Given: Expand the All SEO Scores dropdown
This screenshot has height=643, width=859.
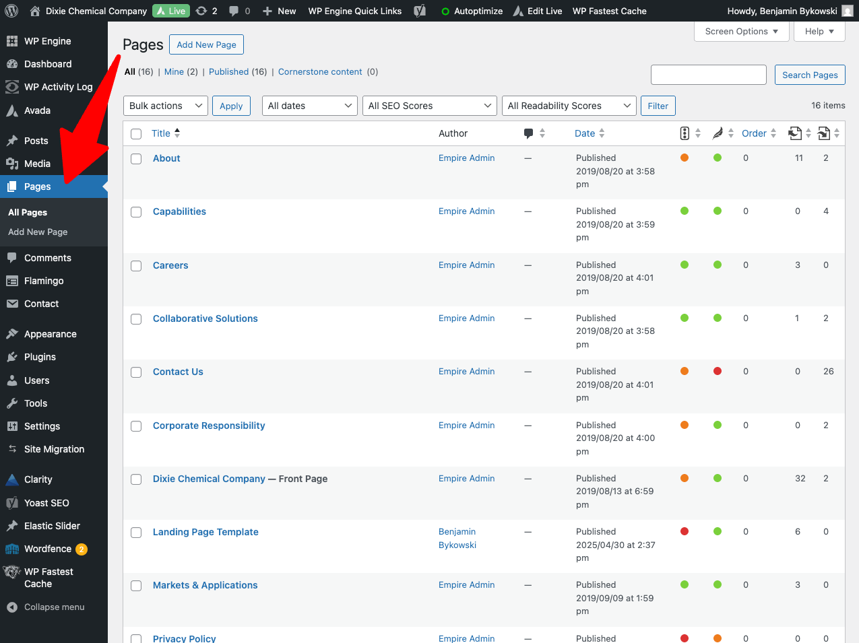Looking at the screenshot, I should tap(429, 106).
